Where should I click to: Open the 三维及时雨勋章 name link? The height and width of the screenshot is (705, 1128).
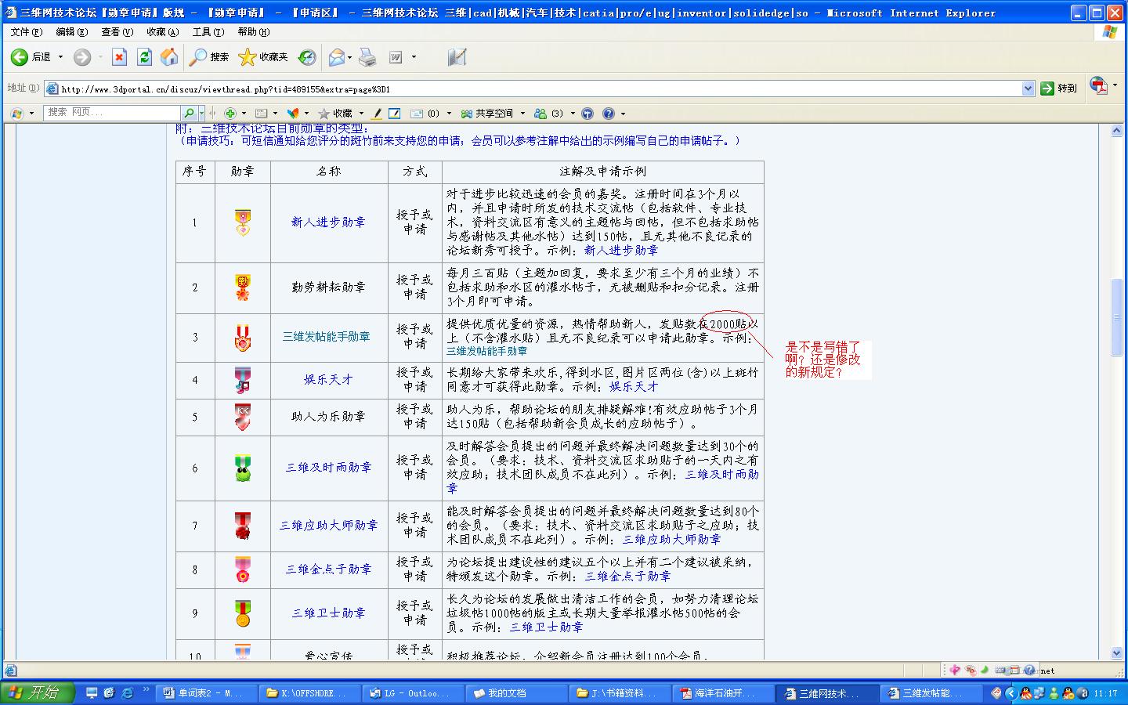click(x=329, y=468)
